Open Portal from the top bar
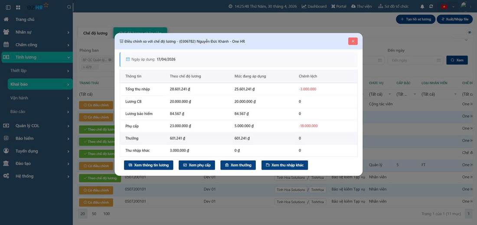The image size is (477, 225). click(x=338, y=7)
